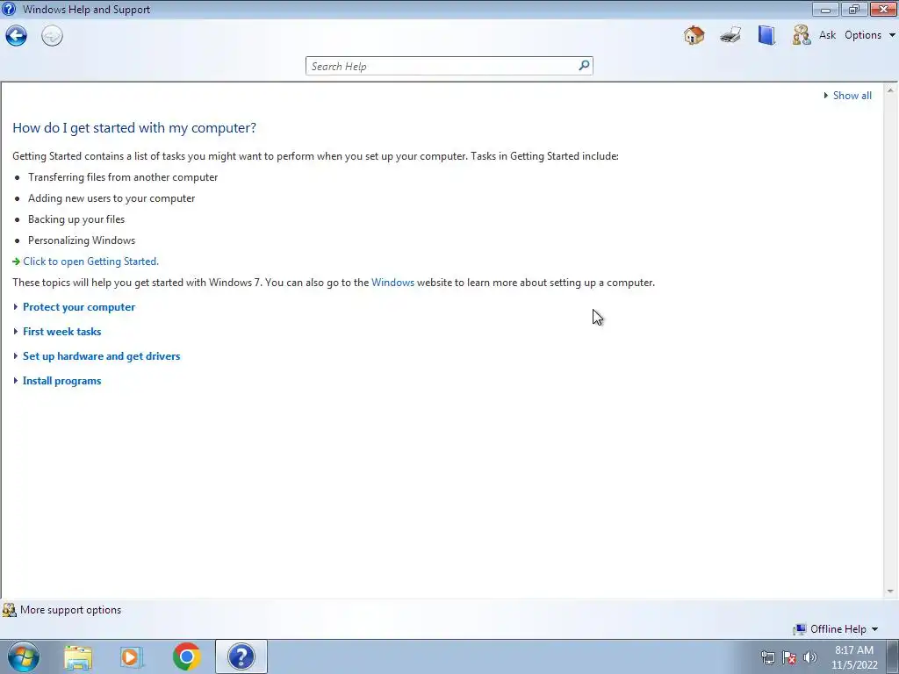Image resolution: width=899 pixels, height=674 pixels.
Task: Click the greyed Forward arrow button
Action: click(52, 36)
